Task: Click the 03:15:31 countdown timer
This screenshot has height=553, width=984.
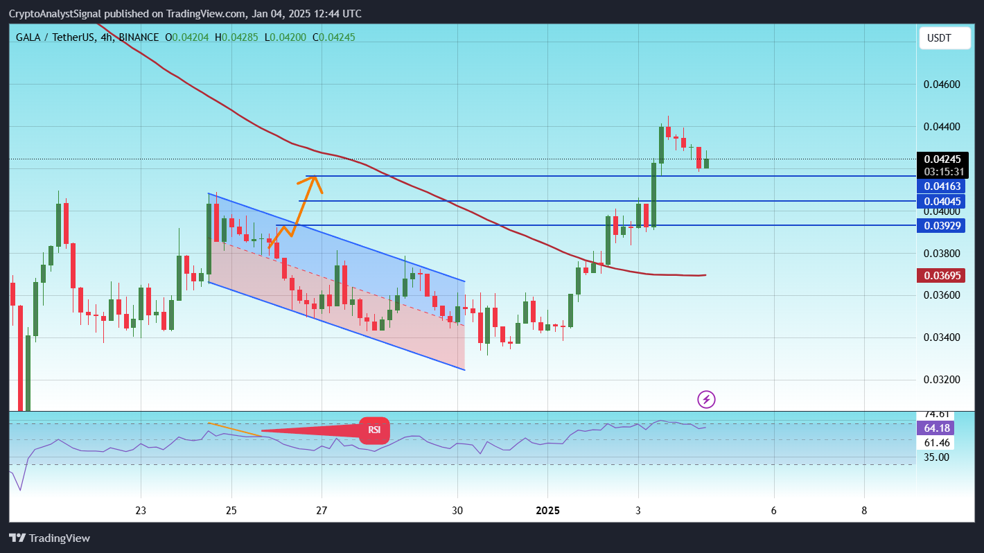Action: point(942,172)
